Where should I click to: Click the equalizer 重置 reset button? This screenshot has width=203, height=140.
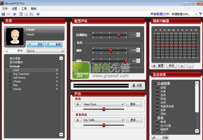(158, 66)
